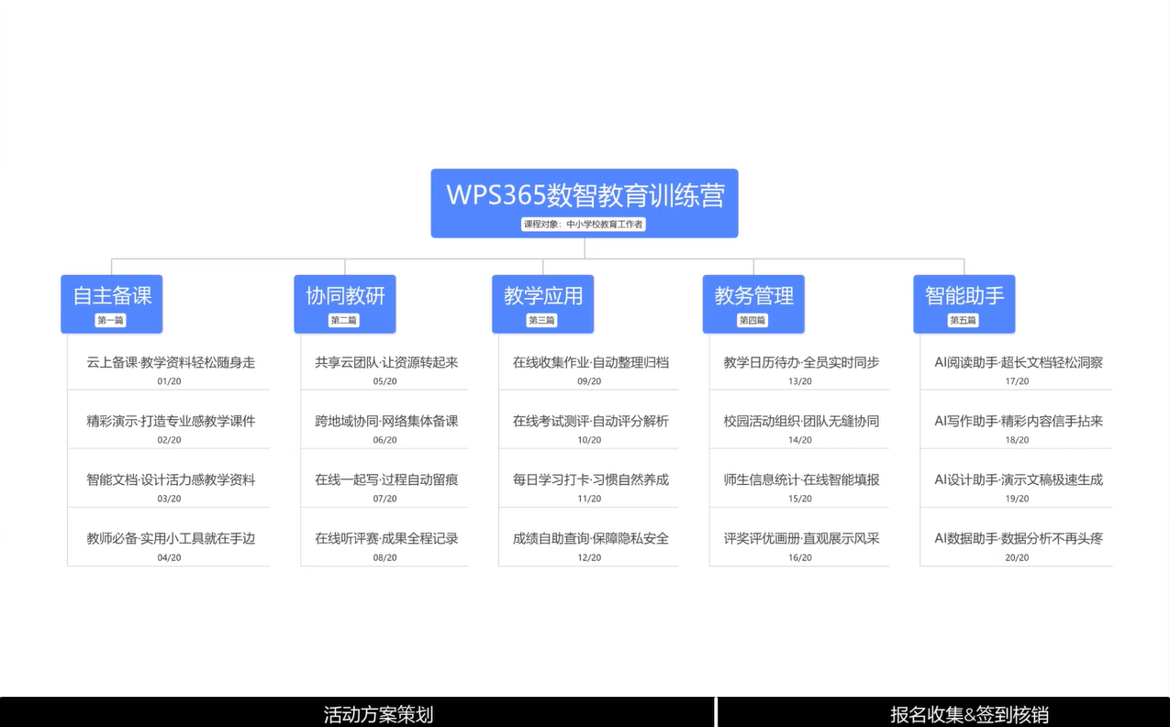Click the 第一篇 tag under 自主备课
The height and width of the screenshot is (727, 1170).
click(x=110, y=321)
